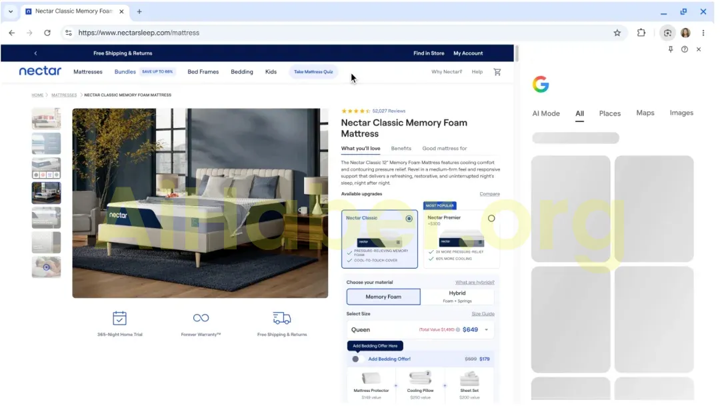Open the shopping cart icon
The width and height of the screenshot is (720, 406).
[497, 72]
